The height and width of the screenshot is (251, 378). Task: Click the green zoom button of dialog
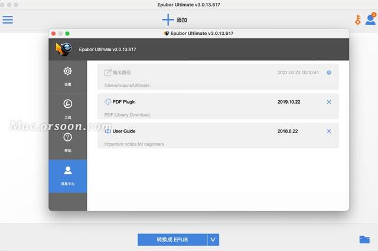coord(67,34)
